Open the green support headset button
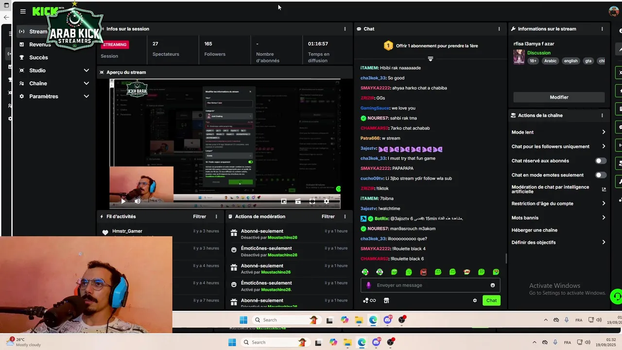 click(x=616, y=296)
